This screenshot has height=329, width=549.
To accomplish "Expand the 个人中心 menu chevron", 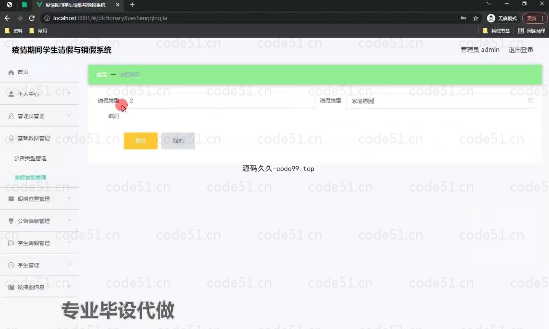I will (69, 93).
